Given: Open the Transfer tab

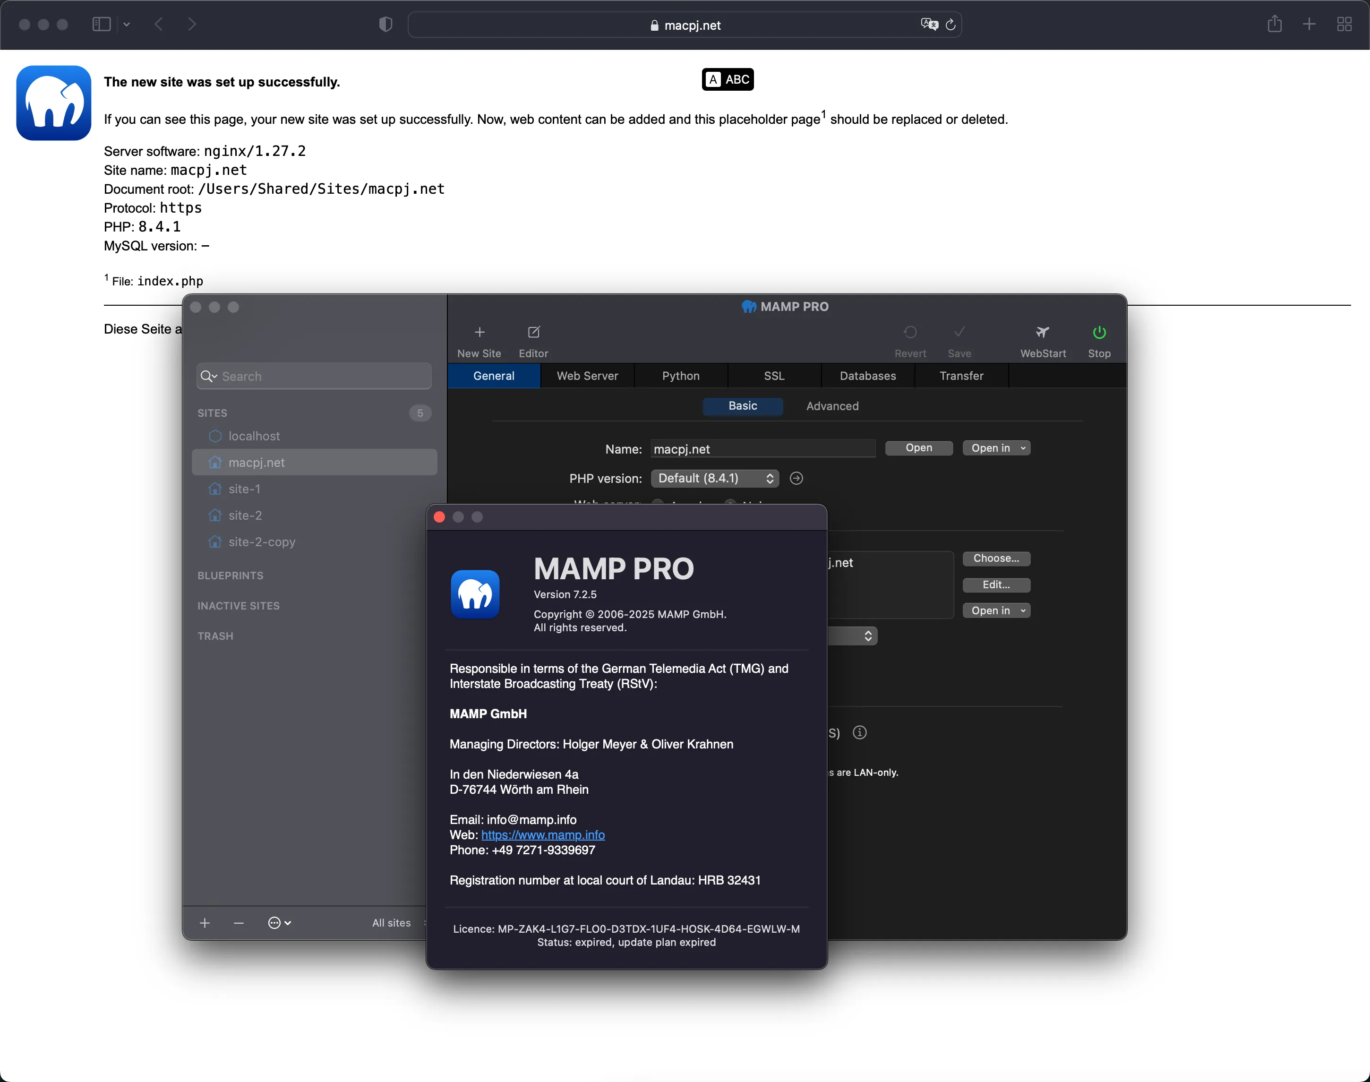Looking at the screenshot, I should [961, 376].
